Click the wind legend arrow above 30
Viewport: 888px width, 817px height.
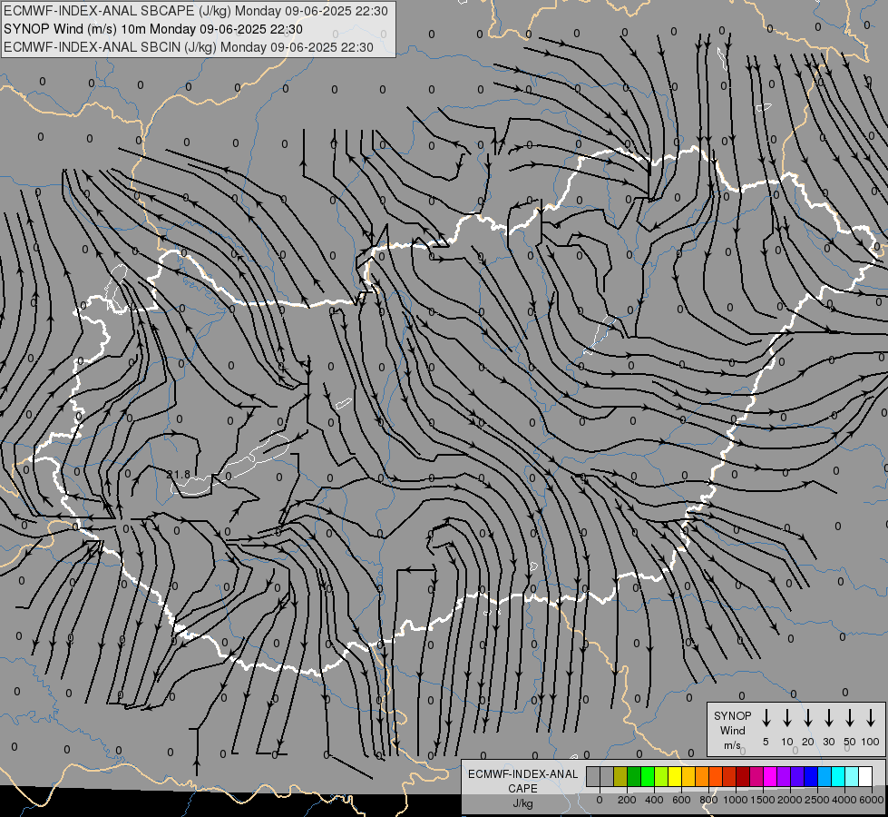click(828, 718)
